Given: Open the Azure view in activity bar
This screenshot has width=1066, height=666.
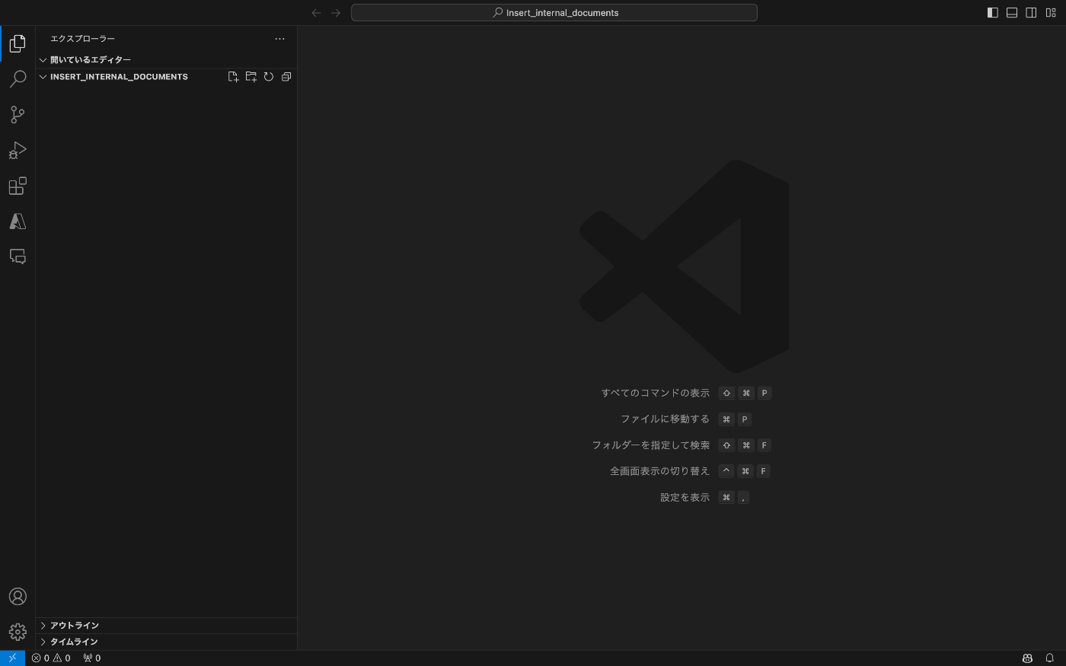Looking at the screenshot, I should point(18,221).
